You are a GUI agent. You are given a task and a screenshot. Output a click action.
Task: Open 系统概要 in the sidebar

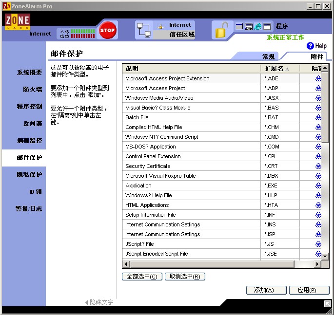point(29,73)
